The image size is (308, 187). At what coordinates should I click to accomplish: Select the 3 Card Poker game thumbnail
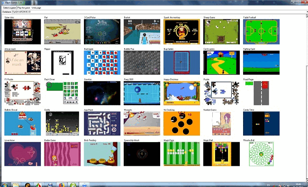click(x=102, y=32)
